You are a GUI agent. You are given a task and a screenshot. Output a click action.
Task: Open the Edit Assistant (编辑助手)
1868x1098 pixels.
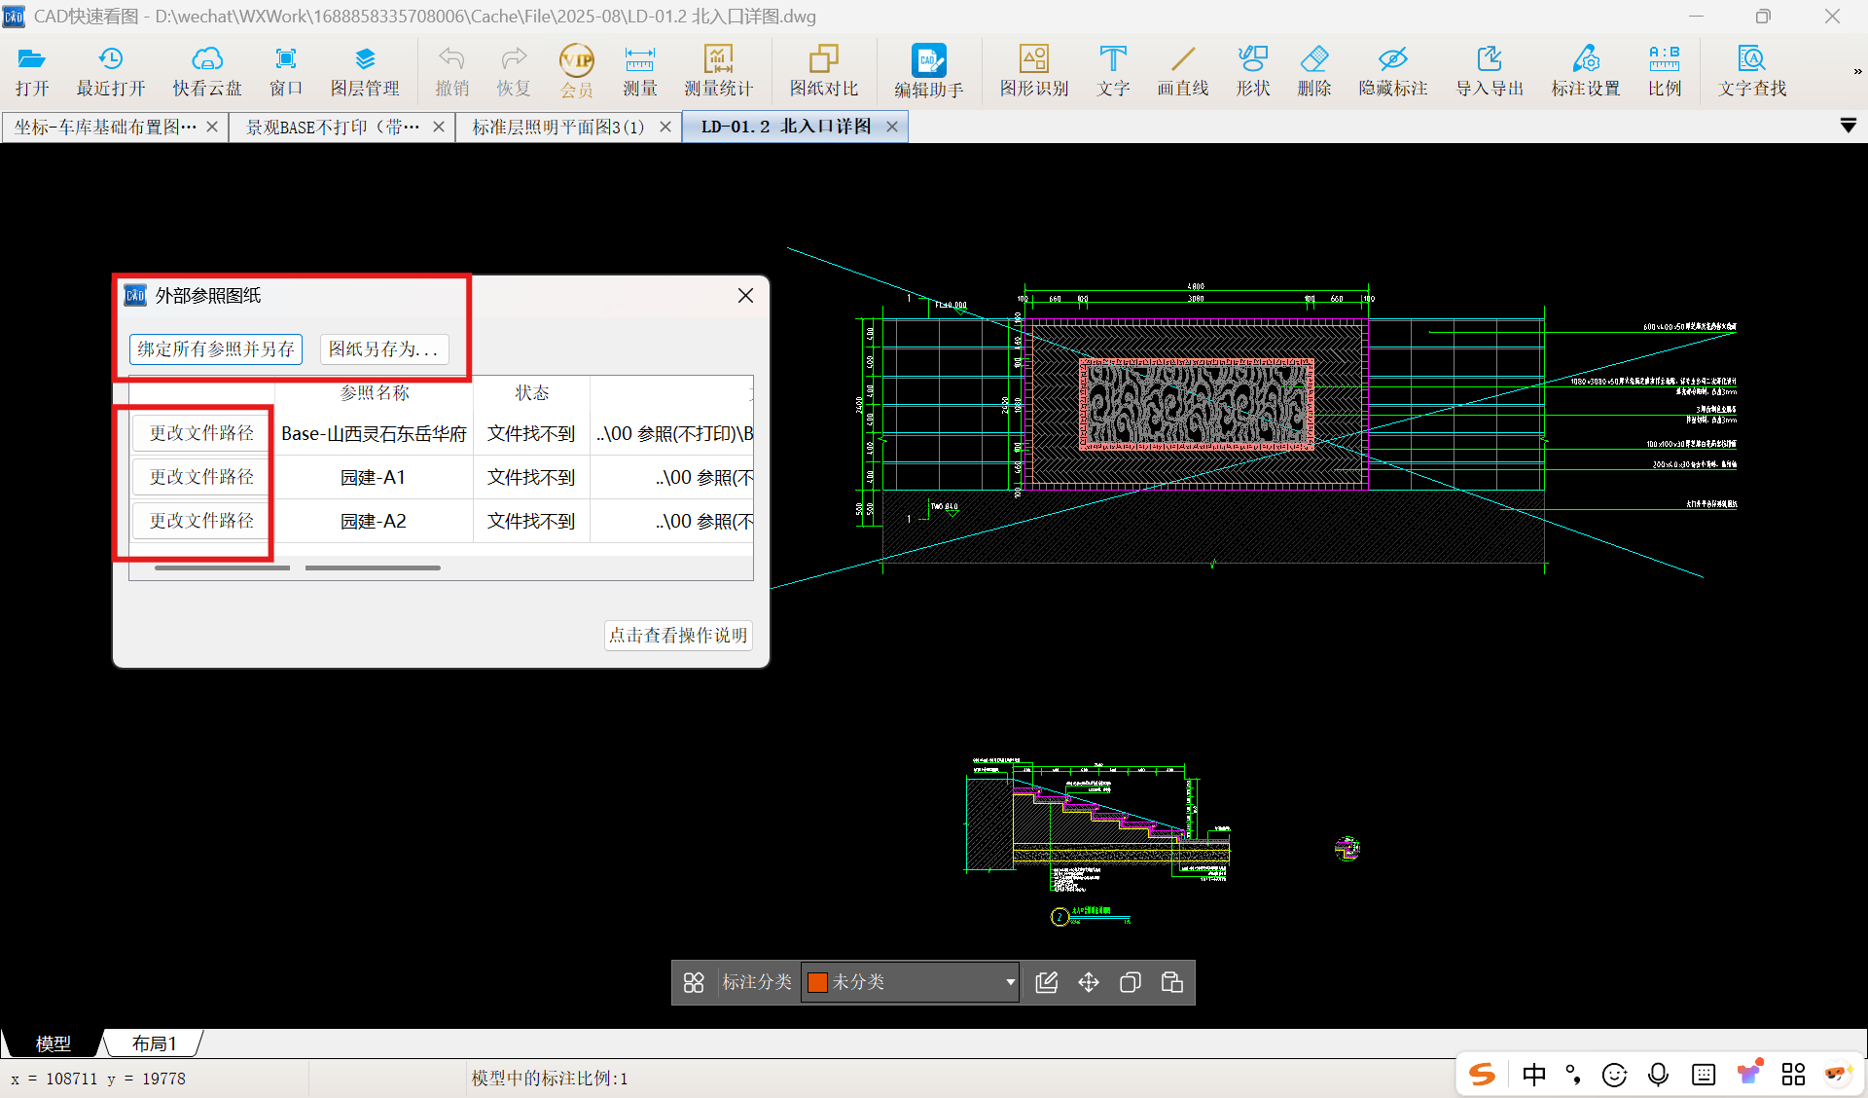[928, 71]
